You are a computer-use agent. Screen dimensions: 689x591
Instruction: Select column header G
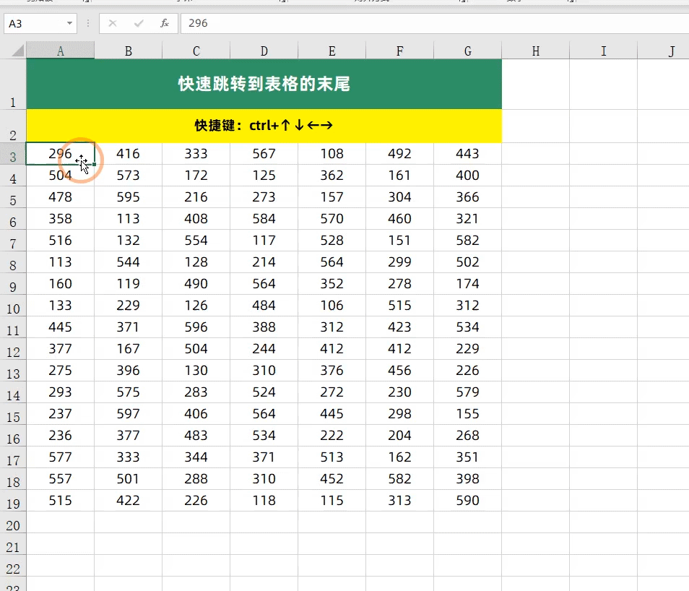click(x=467, y=51)
